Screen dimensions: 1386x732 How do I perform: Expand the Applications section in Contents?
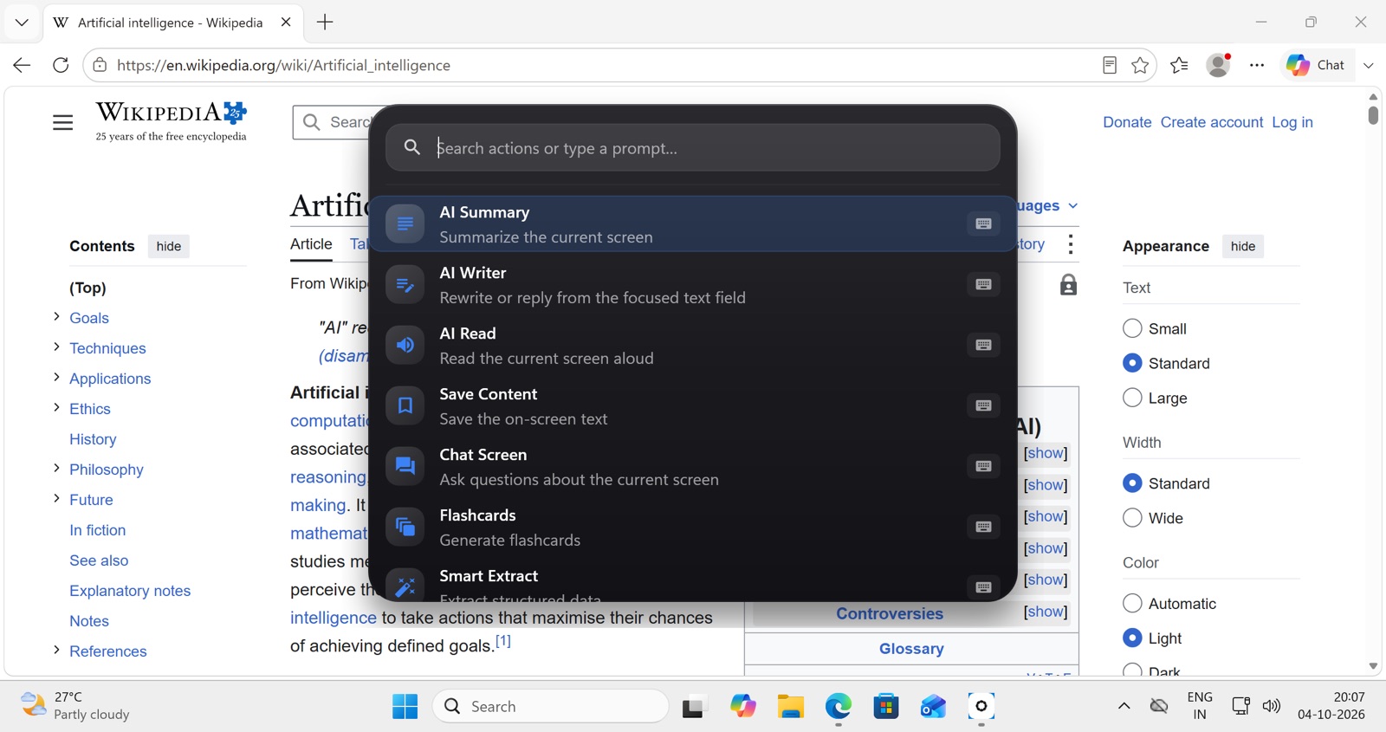click(x=56, y=378)
